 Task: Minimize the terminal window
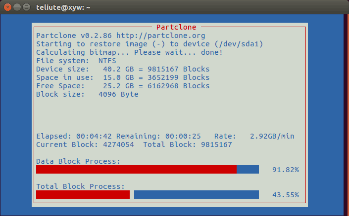coord(17,7)
